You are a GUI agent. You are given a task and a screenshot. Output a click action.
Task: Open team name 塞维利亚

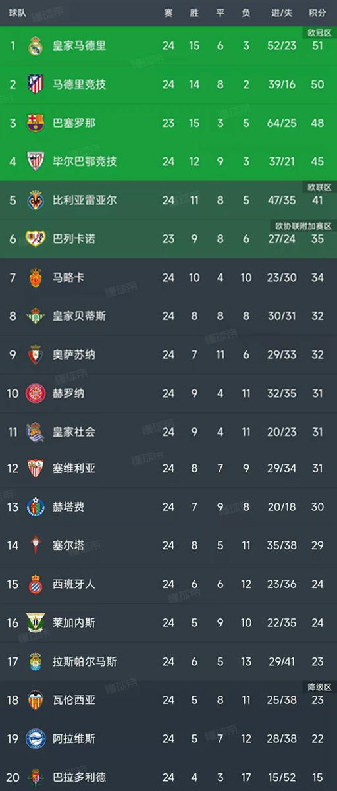pyautogui.click(x=74, y=469)
